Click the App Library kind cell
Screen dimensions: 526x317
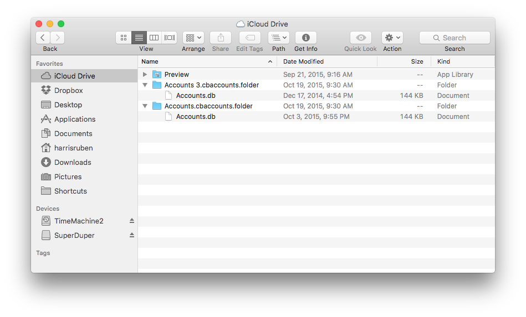coord(455,74)
